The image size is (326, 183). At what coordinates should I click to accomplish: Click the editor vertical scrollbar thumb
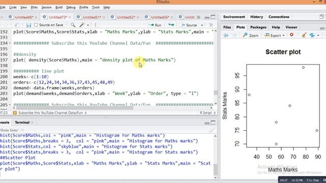click(x=215, y=93)
